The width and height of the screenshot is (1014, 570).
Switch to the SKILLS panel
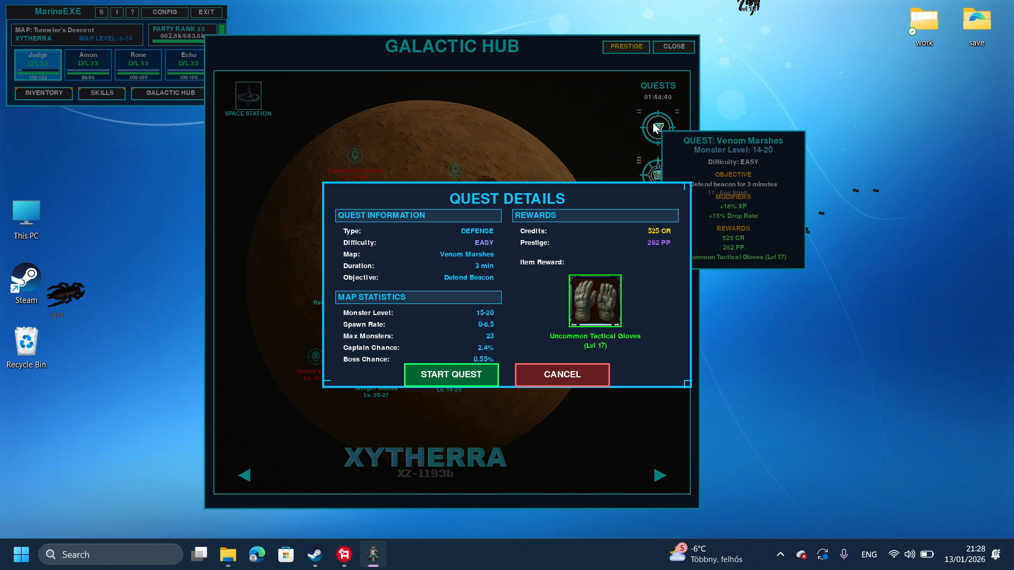click(x=101, y=93)
